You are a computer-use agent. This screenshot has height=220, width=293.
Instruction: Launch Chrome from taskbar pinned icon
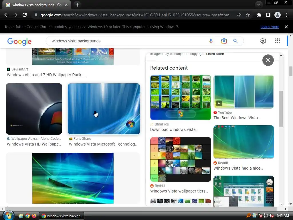pos(27,216)
